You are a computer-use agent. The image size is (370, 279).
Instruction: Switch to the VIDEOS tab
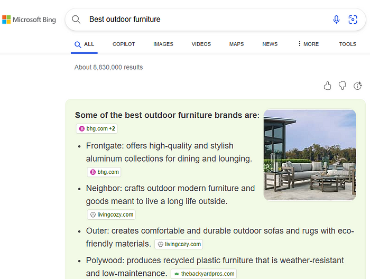pos(201,44)
